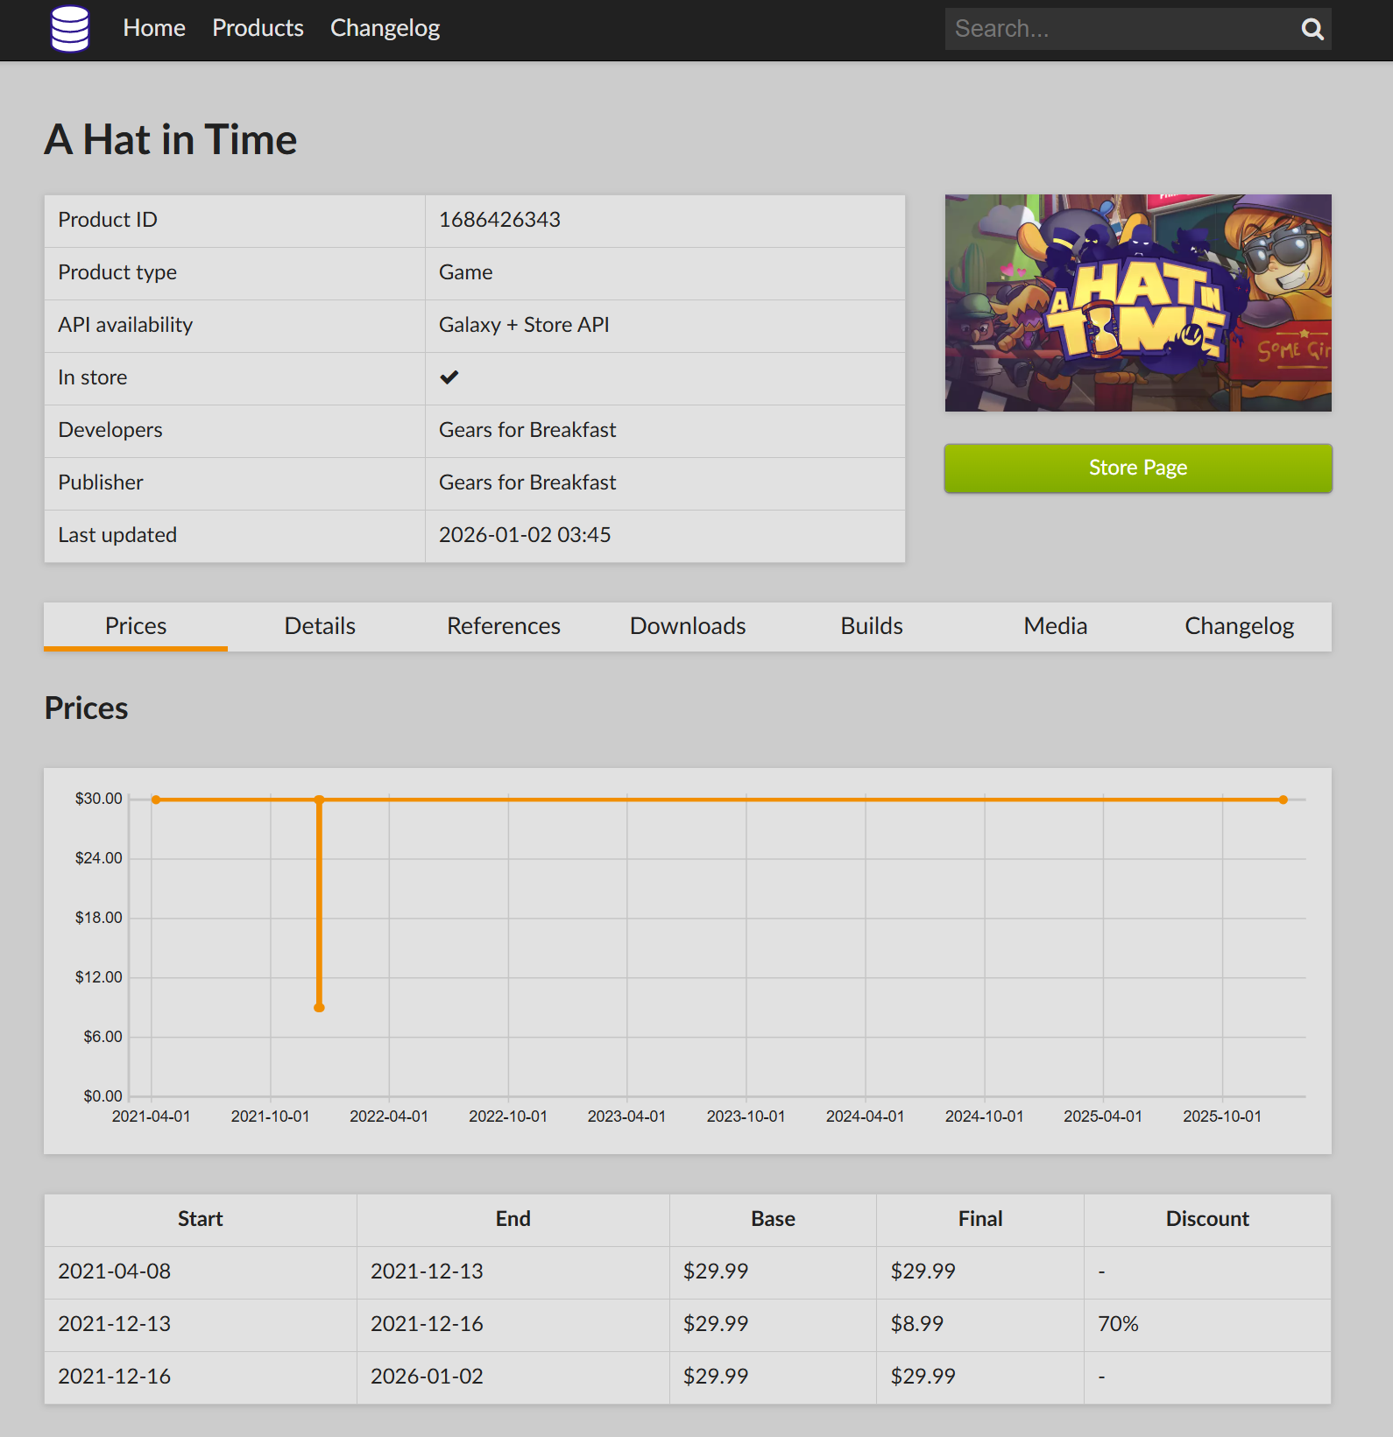
Task: Click the A Hat in Time cover image
Action: tap(1138, 303)
